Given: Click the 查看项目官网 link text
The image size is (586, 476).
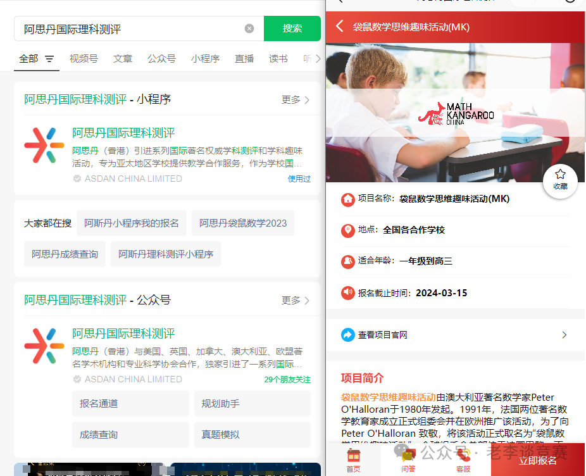Looking at the screenshot, I should pos(383,335).
